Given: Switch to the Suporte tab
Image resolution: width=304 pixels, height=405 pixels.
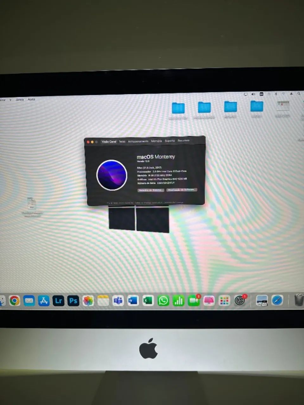Looking at the screenshot, I should 170,141.
